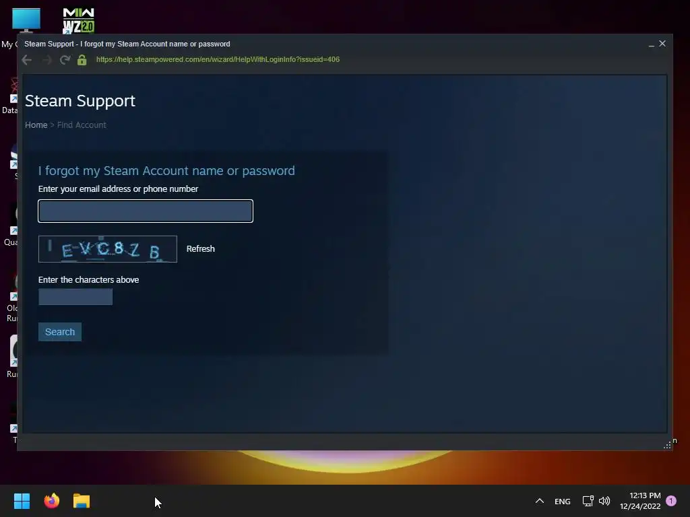Open the Home breadcrumb link
690x517 pixels.
(x=36, y=125)
